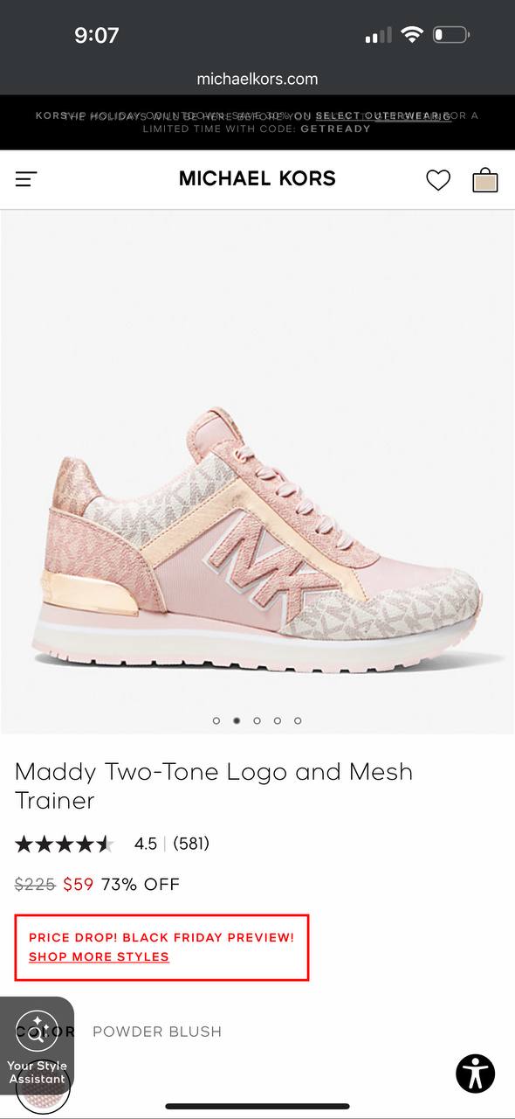This screenshot has width=515, height=1119.
Task: Tap the MICHAEL KORS logo
Action: tap(257, 178)
